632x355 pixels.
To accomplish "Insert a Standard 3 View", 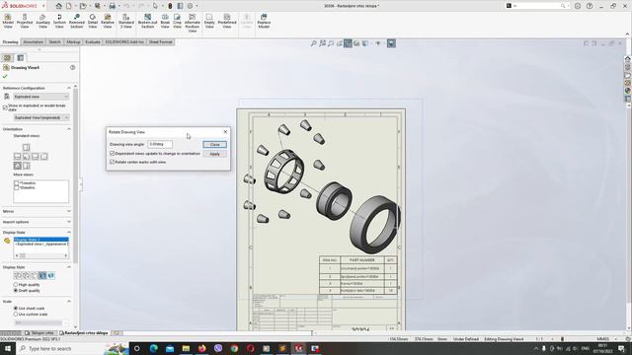I will [126, 21].
